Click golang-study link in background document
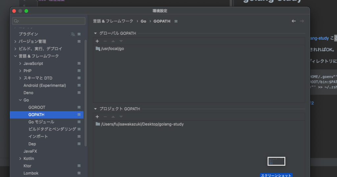The height and width of the screenshot is (177, 337). click(319, 38)
